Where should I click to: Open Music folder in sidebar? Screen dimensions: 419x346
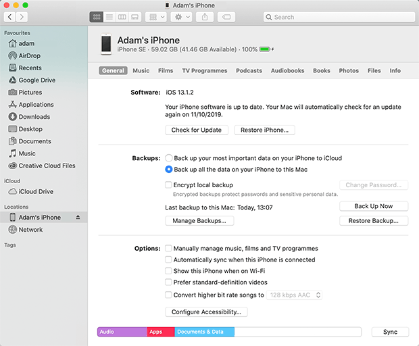(x=44, y=153)
